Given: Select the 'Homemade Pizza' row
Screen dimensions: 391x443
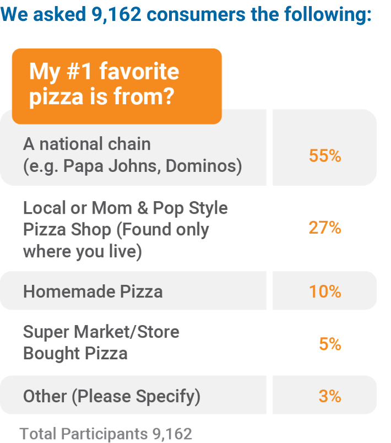Looking at the screenshot, I should (x=133, y=291).
